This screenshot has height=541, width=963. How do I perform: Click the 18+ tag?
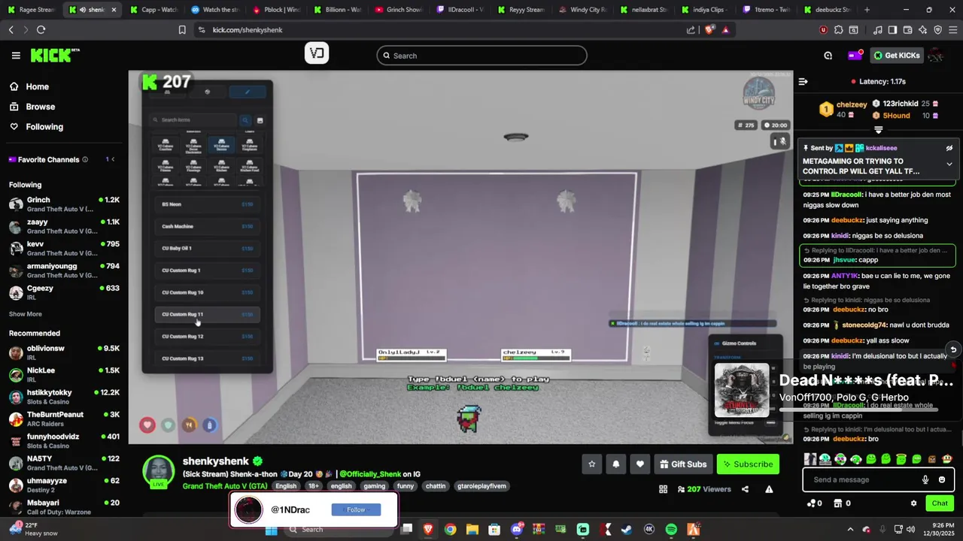313,486
